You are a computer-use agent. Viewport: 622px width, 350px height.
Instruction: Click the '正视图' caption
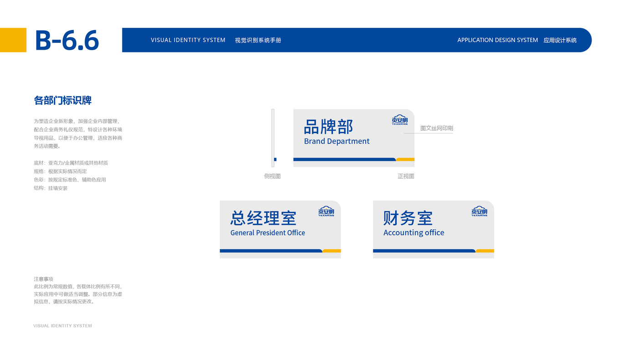click(x=406, y=176)
